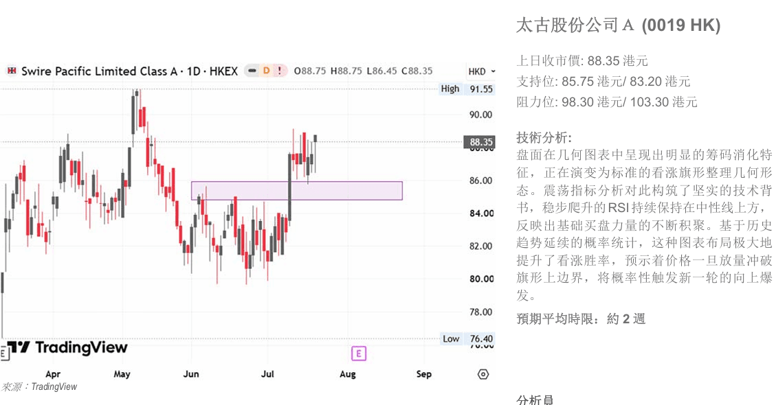Click the red exclamation warning indicator
Viewport: 776px width, 405px height.
[279, 71]
